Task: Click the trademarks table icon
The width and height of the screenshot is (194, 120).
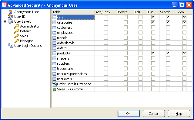Action: [54, 69]
